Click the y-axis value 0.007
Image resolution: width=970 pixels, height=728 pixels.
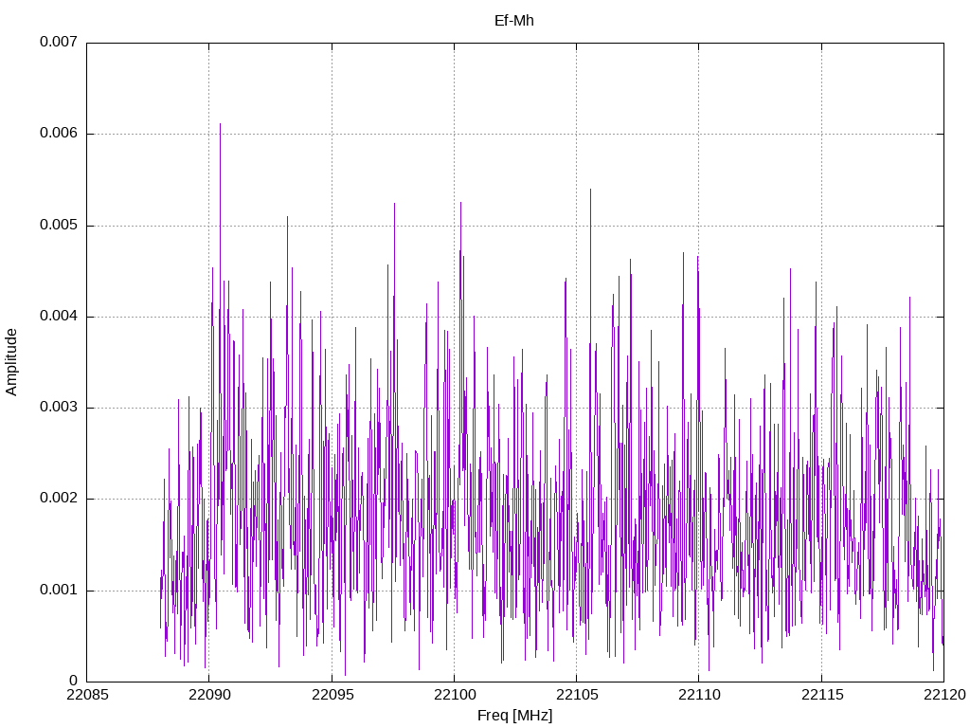pos(59,42)
